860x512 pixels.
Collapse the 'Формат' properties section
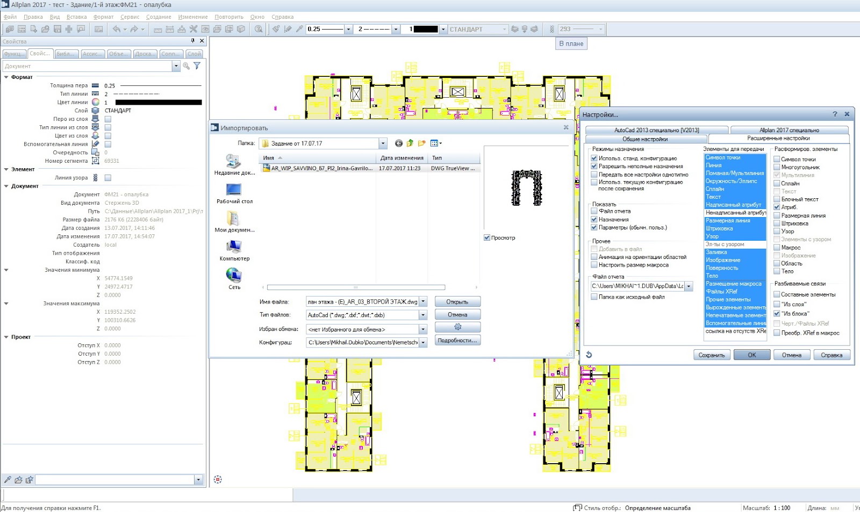5,77
